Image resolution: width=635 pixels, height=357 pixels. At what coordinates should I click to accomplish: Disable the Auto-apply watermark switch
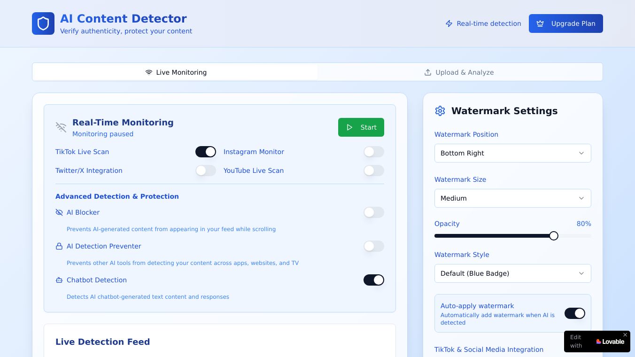coord(575,313)
